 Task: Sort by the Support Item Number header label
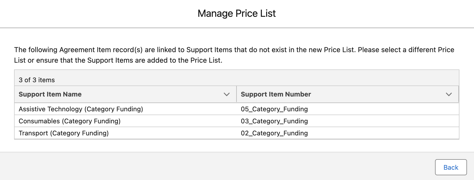pyautogui.click(x=276, y=94)
